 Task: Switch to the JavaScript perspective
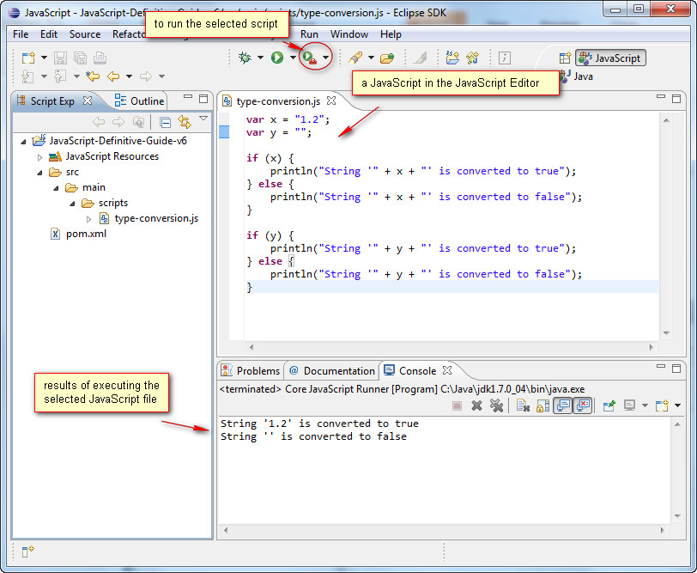610,58
